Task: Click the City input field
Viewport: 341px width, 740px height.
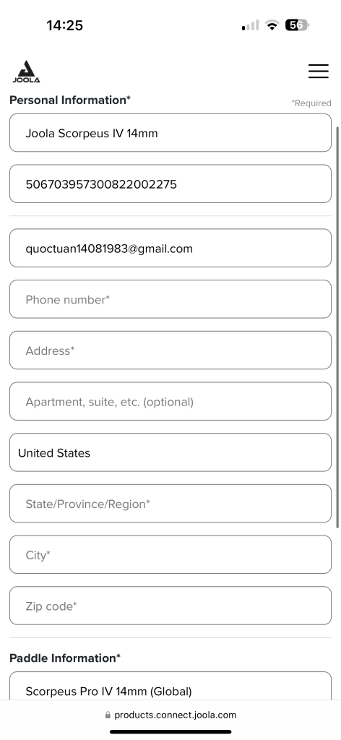Action: coord(170,554)
